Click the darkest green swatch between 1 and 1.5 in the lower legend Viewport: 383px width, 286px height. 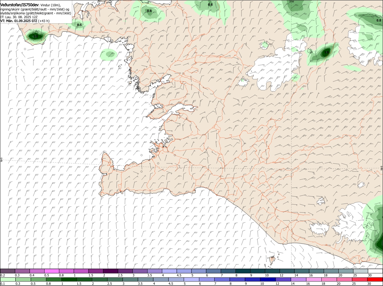69,279
